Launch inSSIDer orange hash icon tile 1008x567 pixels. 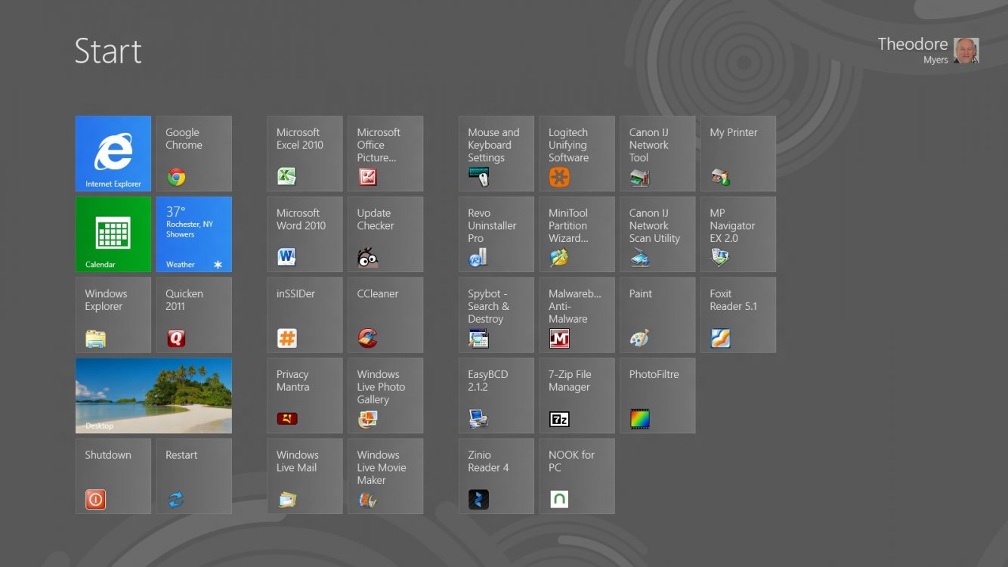(x=305, y=315)
